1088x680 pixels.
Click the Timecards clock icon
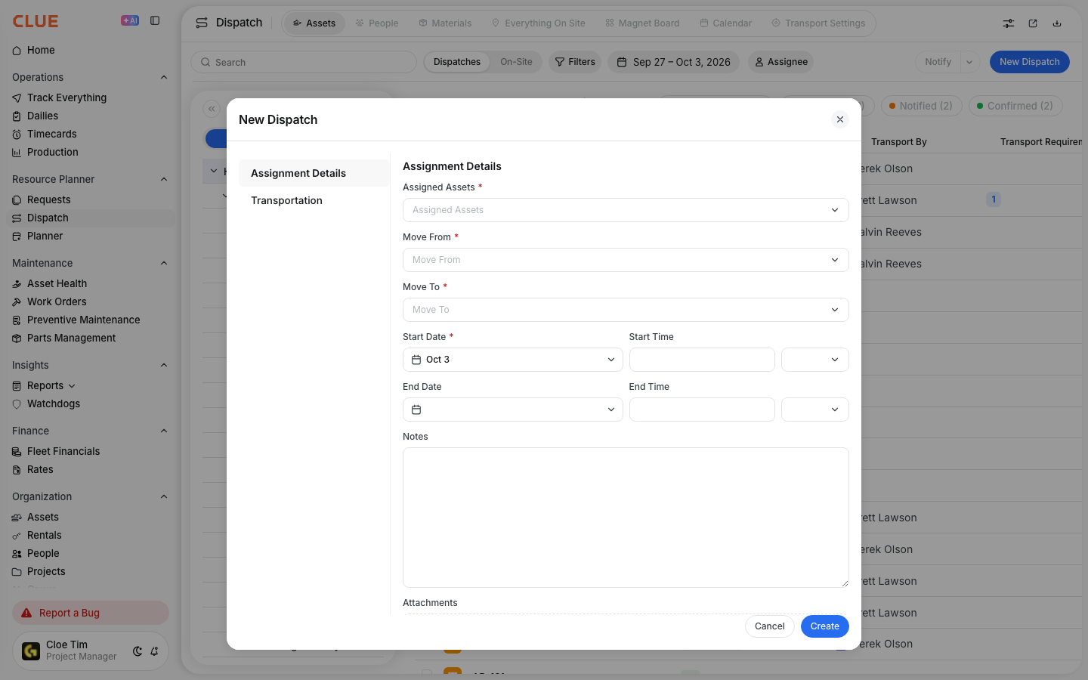tap(17, 134)
